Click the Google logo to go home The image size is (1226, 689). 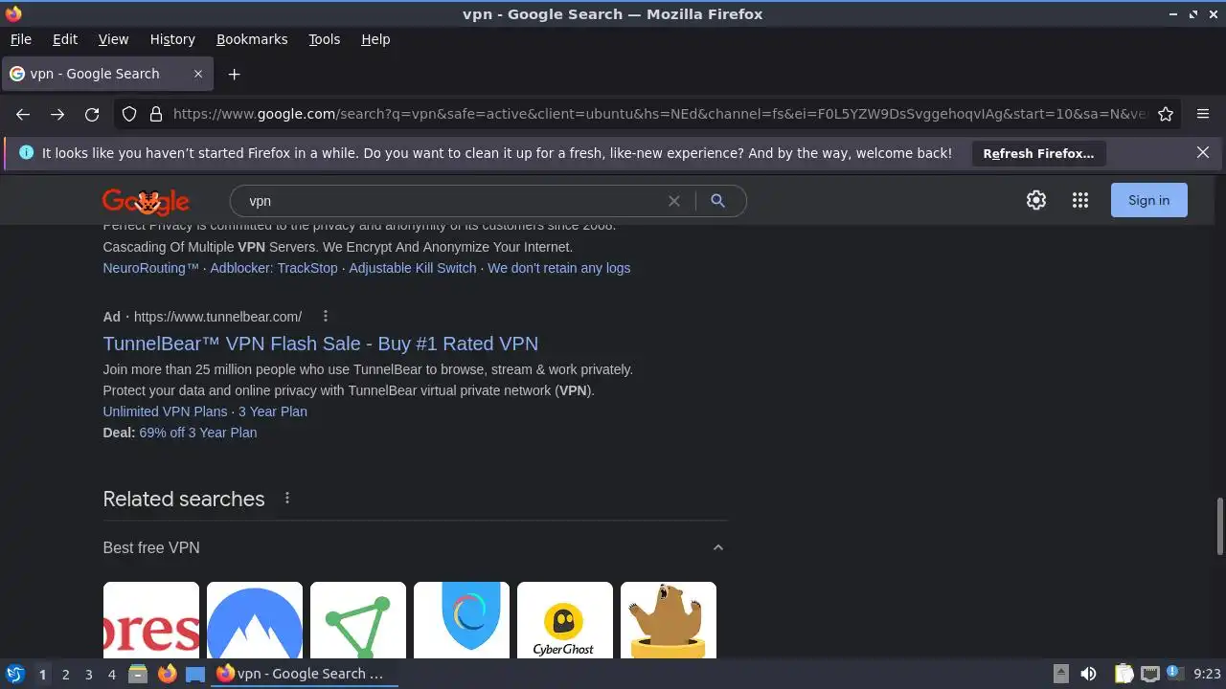click(146, 202)
